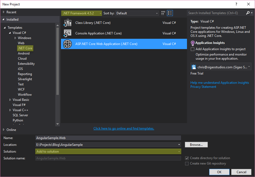Expand the Visual Basic templates node
Image resolution: width=255 pixels, height=177 pixels.
tap(10, 99)
